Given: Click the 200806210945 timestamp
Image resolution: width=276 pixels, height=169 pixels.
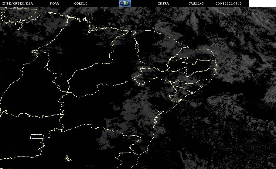Looking at the screenshot, I should point(229,4).
